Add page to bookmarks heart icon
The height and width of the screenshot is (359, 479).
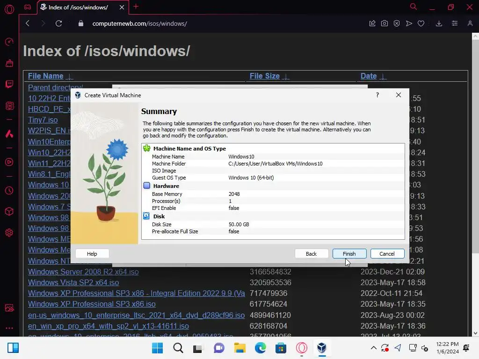421,23
